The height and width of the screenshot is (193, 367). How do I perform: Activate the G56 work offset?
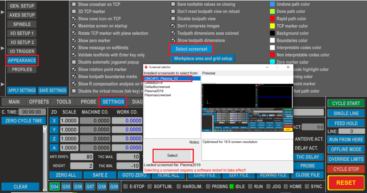pyautogui.click(x=78, y=187)
